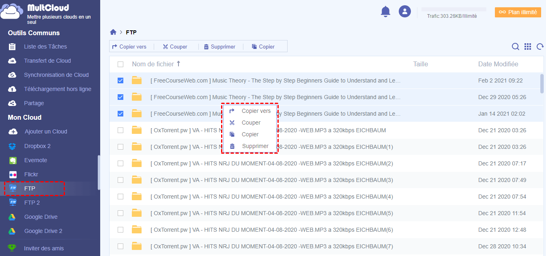
Task: Click Téléchargement hors ligne icon
Action: point(13,89)
